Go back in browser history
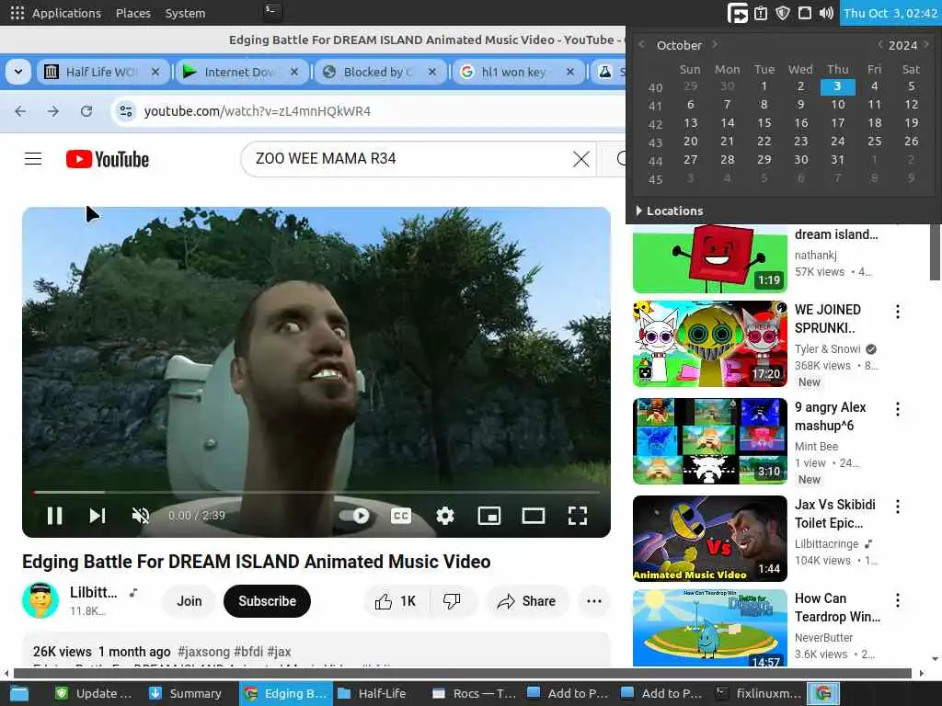This screenshot has height=706, width=942. [20, 111]
